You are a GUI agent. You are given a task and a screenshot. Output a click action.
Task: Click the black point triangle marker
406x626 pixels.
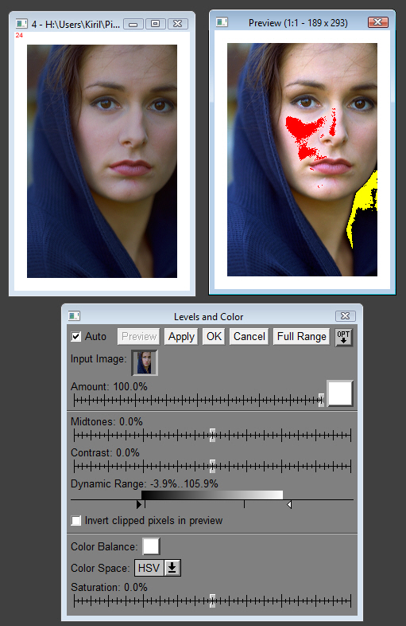click(139, 505)
